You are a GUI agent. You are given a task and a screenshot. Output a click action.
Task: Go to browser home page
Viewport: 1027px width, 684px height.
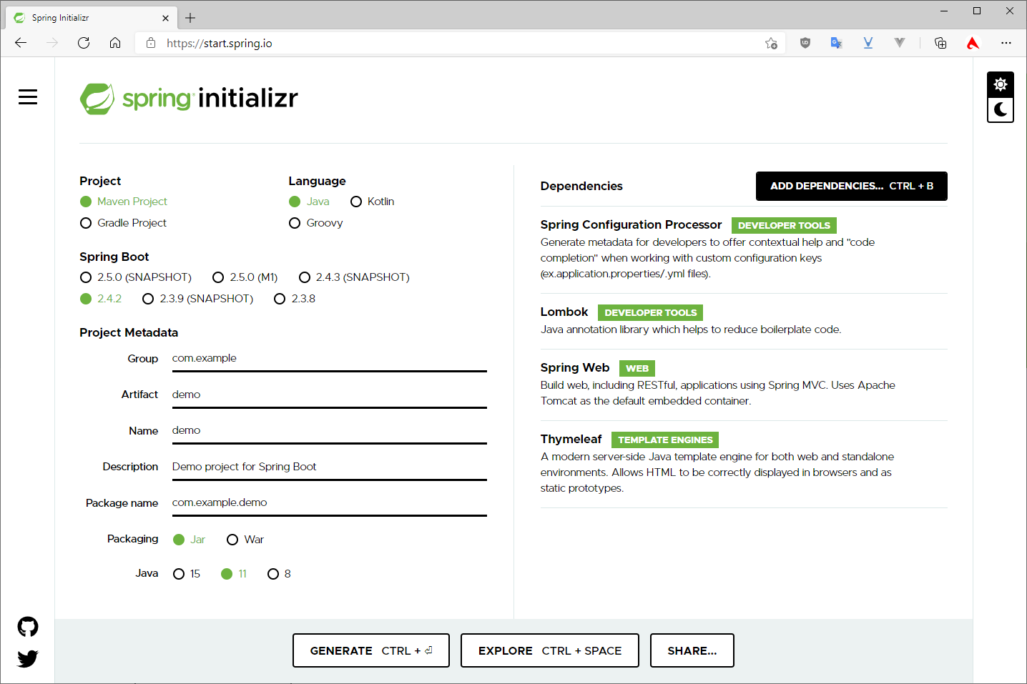pyautogui.click(x=115, y=43)
